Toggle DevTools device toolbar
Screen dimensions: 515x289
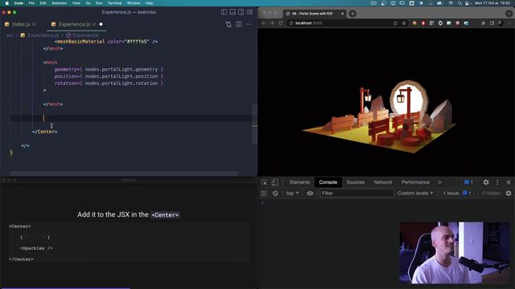point(275,182)
